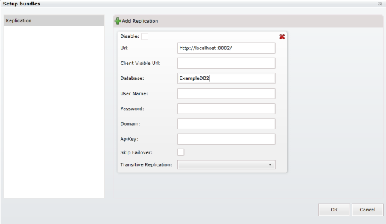The height and width of the screenshot is (224, 386).
Task: Click the User Name input field
Action: 226,93
